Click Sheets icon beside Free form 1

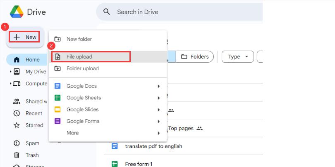[x=115, y=164]
